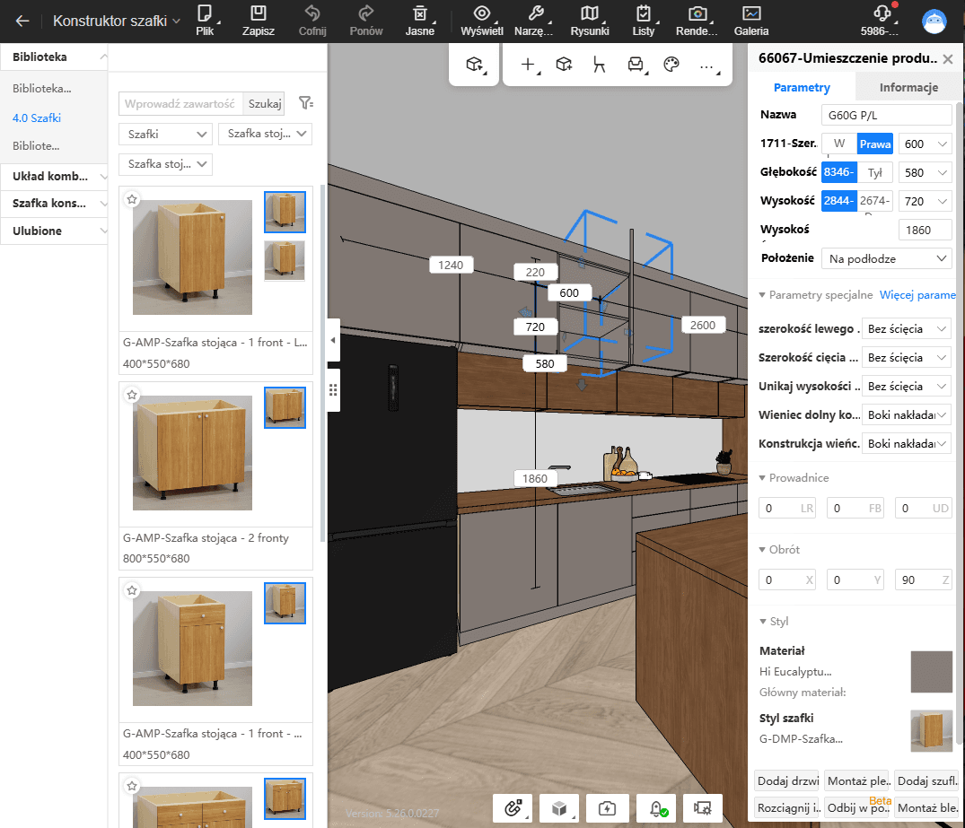Switch to the Informacje tab
Screen dimensions: 965x828
point(908,87)
